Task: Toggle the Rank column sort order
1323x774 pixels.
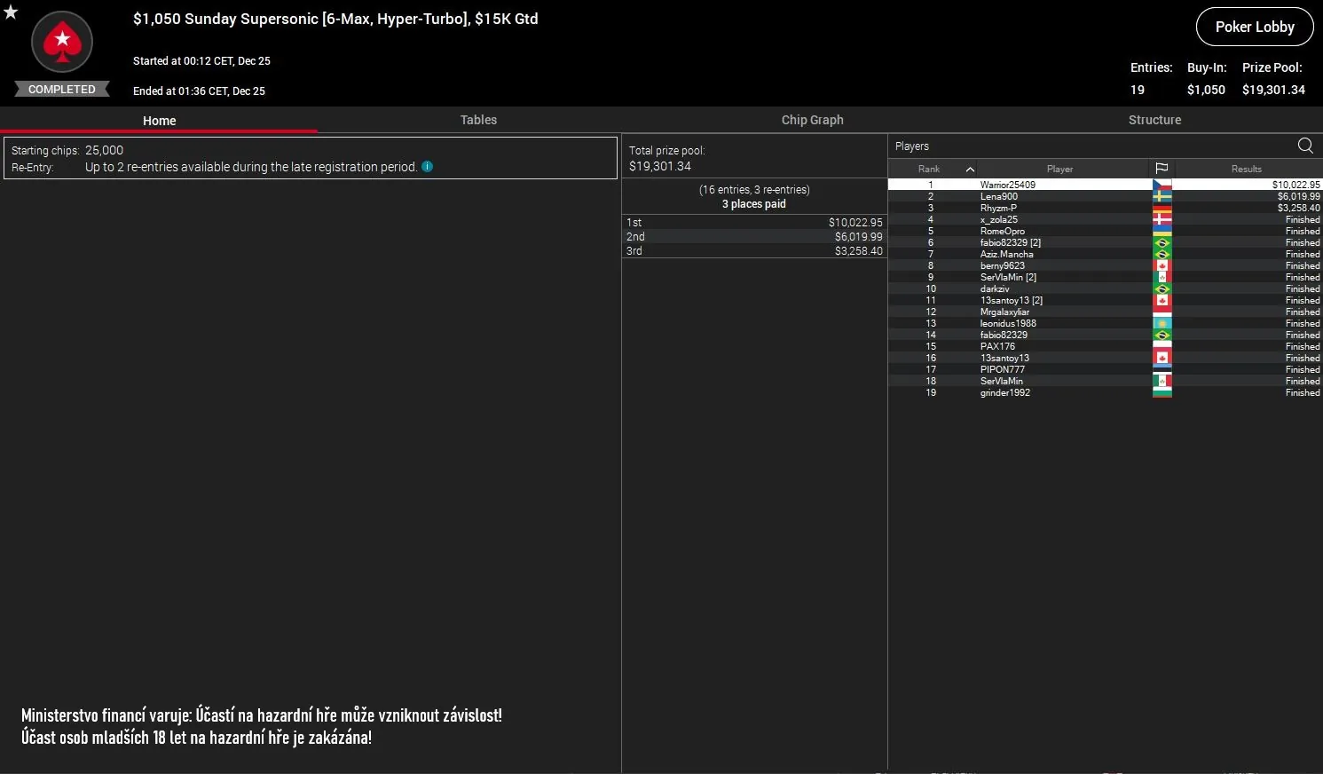Action: tap(928, 168)
